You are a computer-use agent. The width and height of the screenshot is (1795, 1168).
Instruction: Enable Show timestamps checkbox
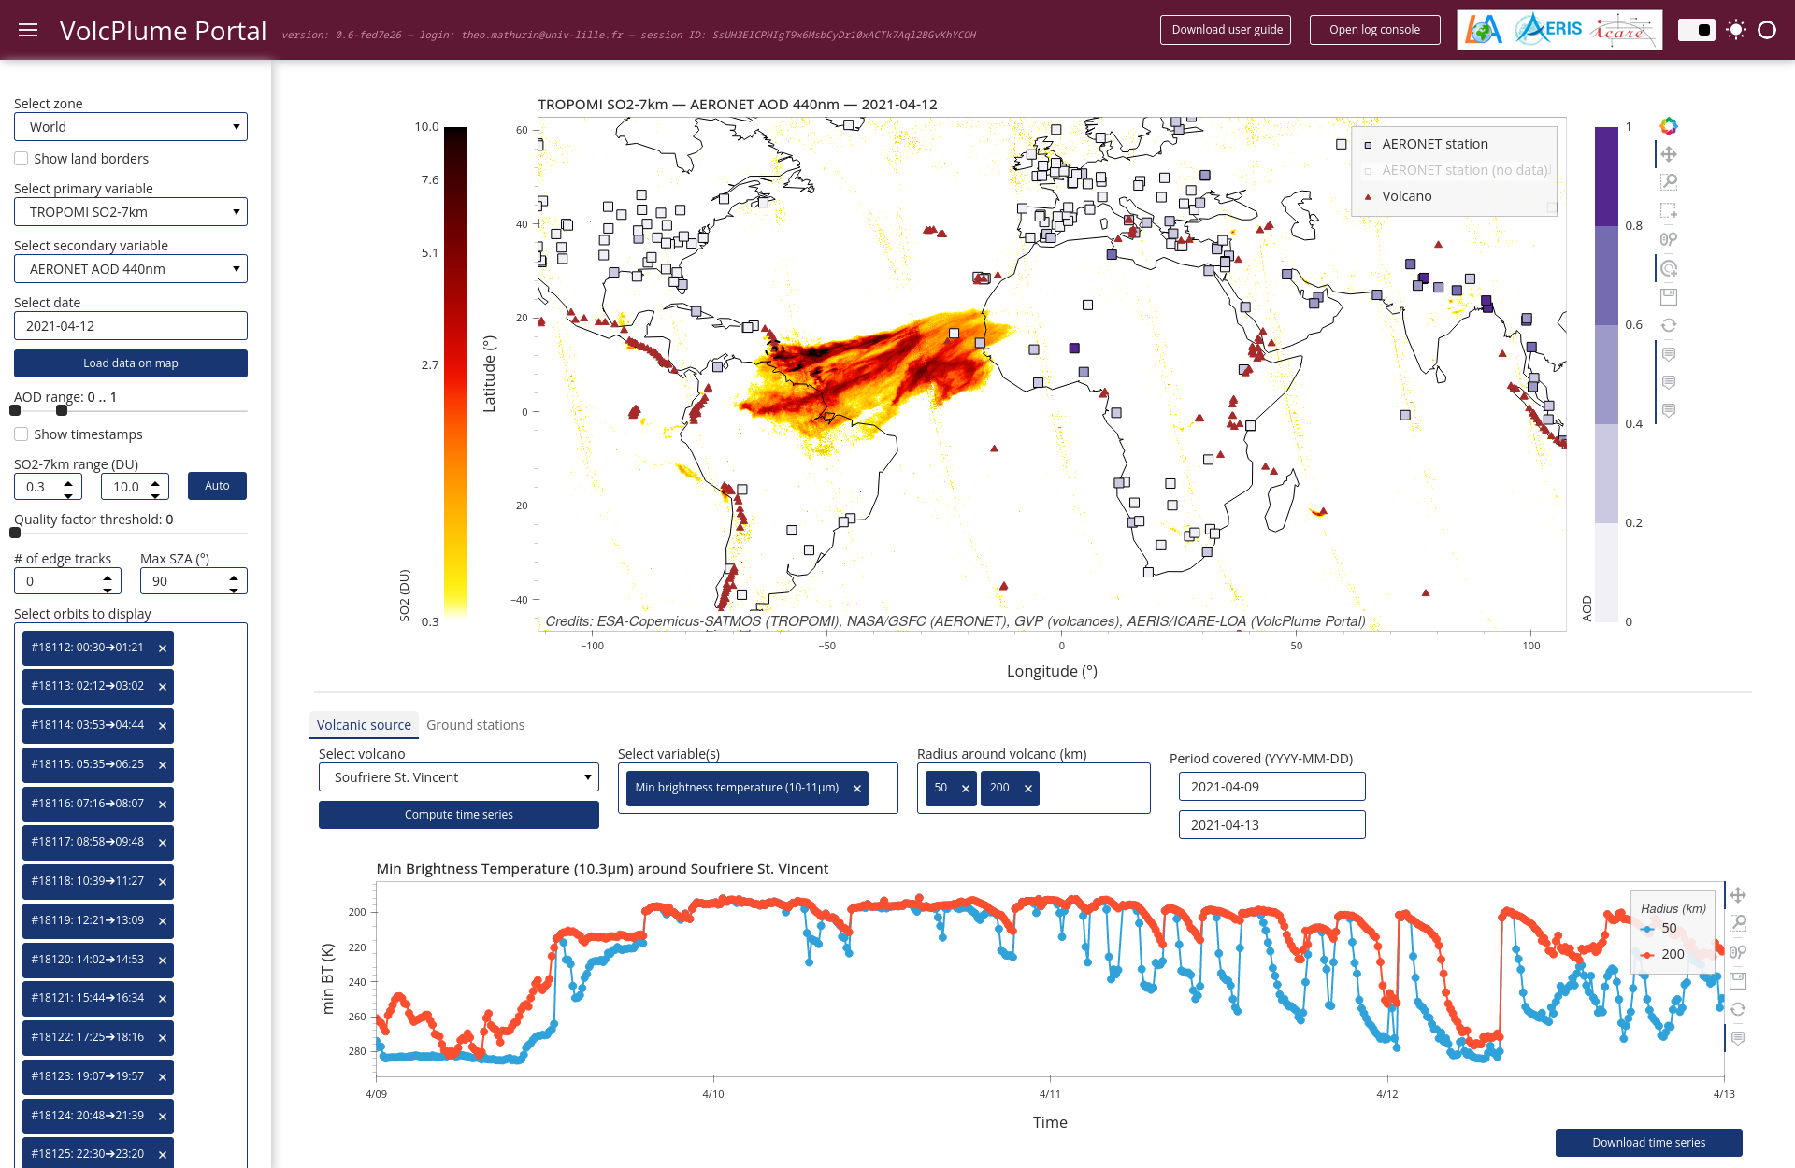coord(21,434)
